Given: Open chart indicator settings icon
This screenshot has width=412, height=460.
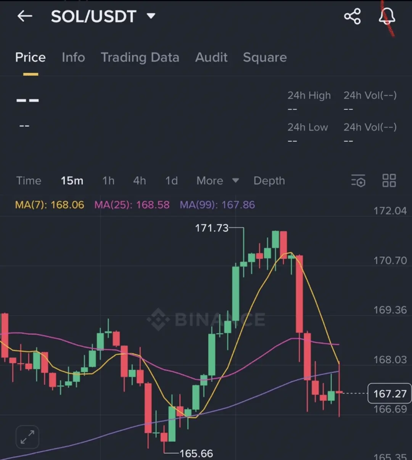Looking at the screenshot, I should click(358, 181).
